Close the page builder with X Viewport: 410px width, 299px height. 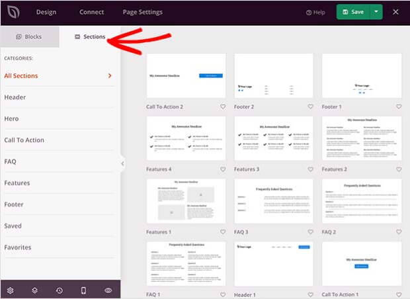pyautogui.click(x=395, y=12)
